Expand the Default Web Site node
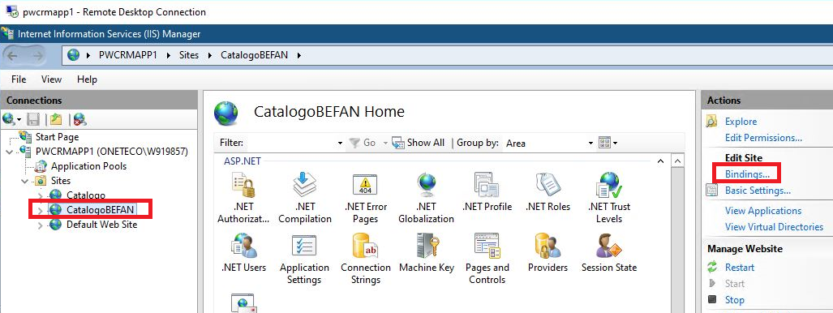This screenshot has height=313, width=833. tap(40, 225)
